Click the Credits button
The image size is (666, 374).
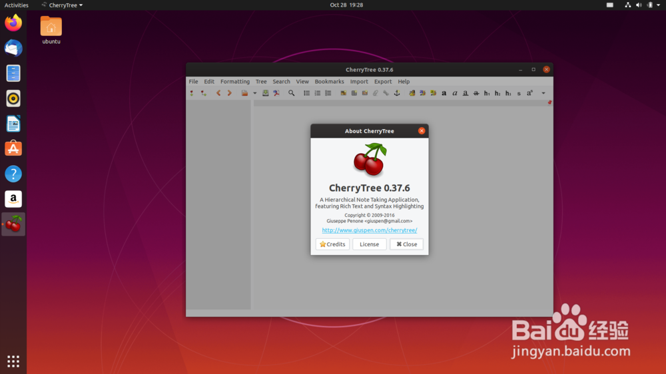[332, 244]
